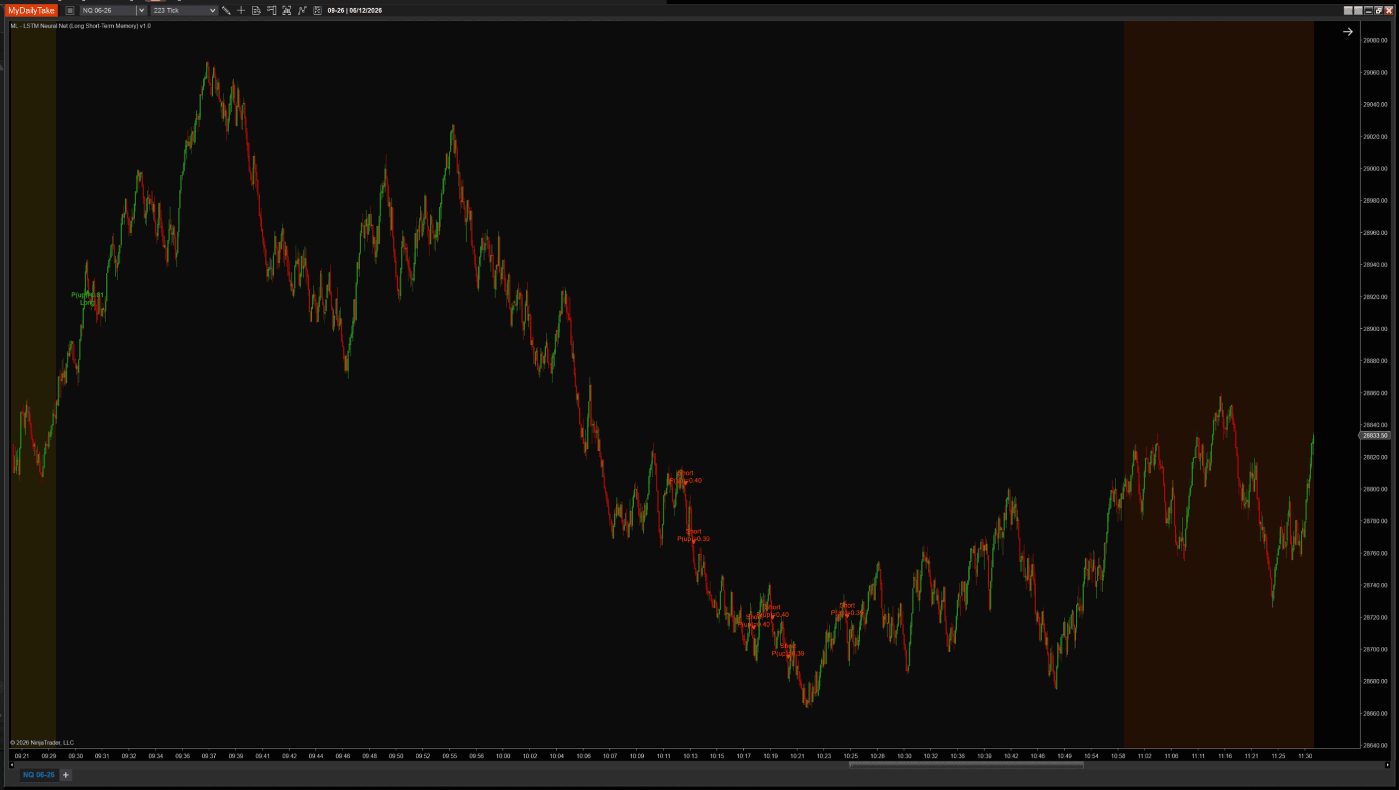Toggle the Chart Trader panel icon
Image resolution: width=1399 pixels, height=790 pixels.
[x=272, y=10]
